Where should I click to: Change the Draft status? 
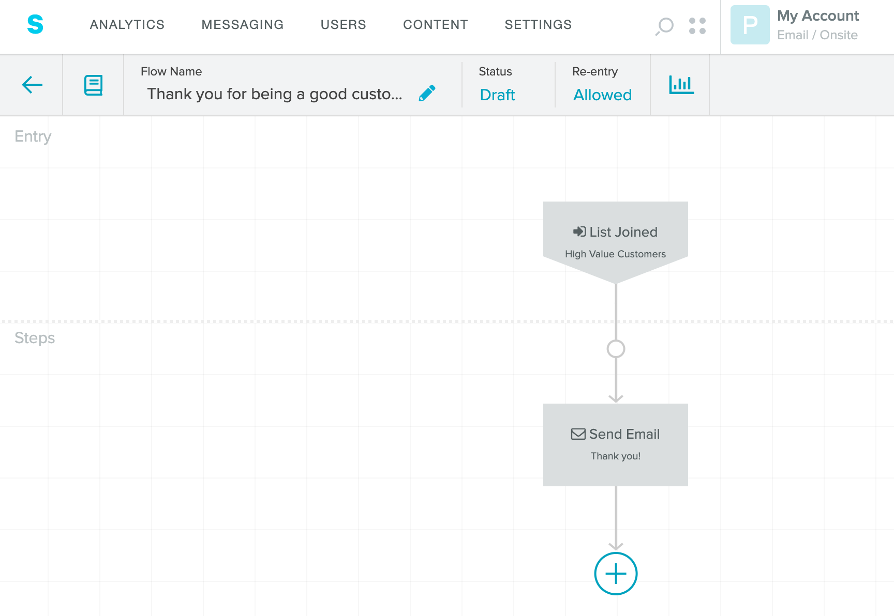(498, 95)
